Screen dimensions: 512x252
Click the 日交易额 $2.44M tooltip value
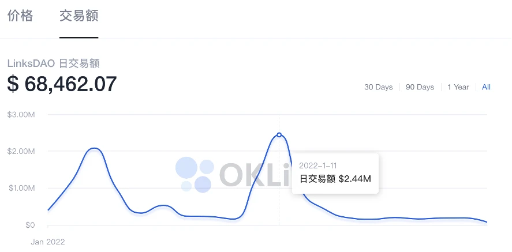click(x=335, y=179)
